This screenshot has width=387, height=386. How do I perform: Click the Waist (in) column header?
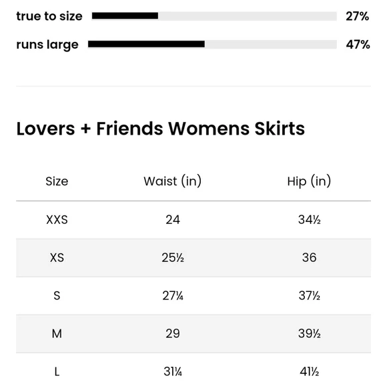[173, 181]
